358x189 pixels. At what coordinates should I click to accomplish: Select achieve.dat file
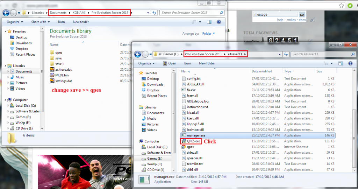[x=61, y=70]
